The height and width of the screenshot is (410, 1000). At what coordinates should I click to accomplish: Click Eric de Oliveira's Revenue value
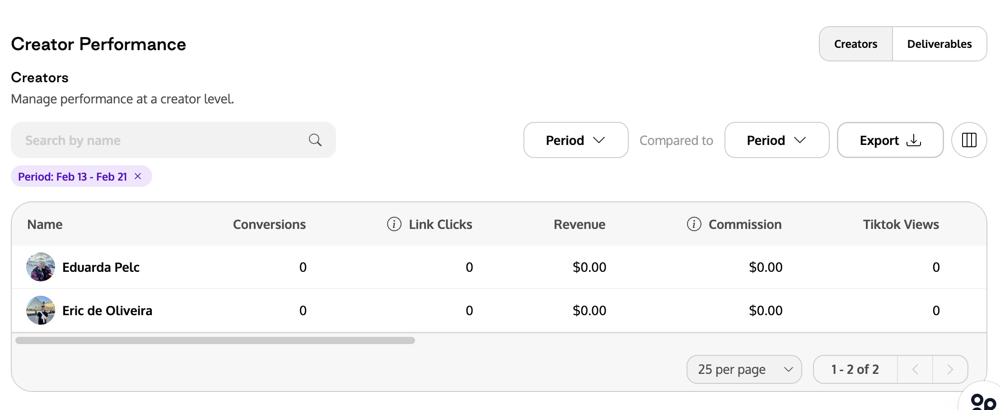coord(589,311)
